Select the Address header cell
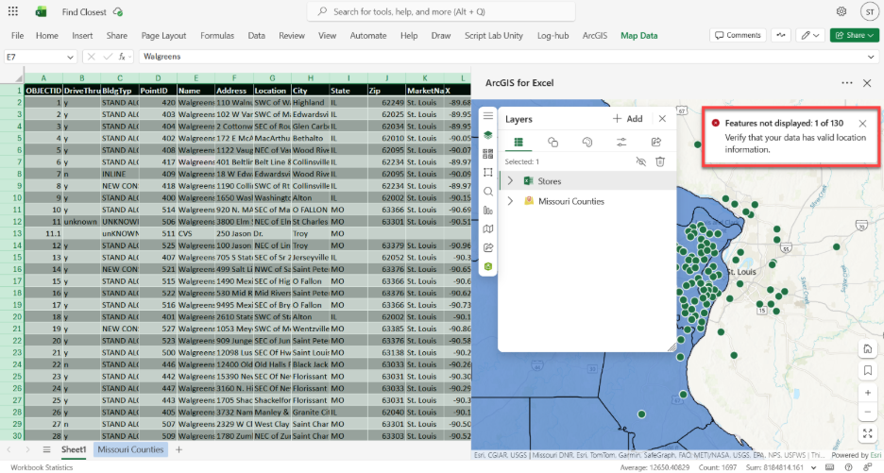Viewport: 884px width, 473px height. [234, 91]
